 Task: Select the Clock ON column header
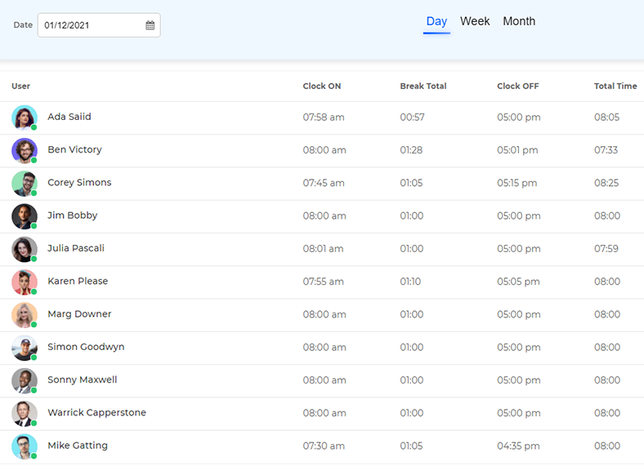321,87
